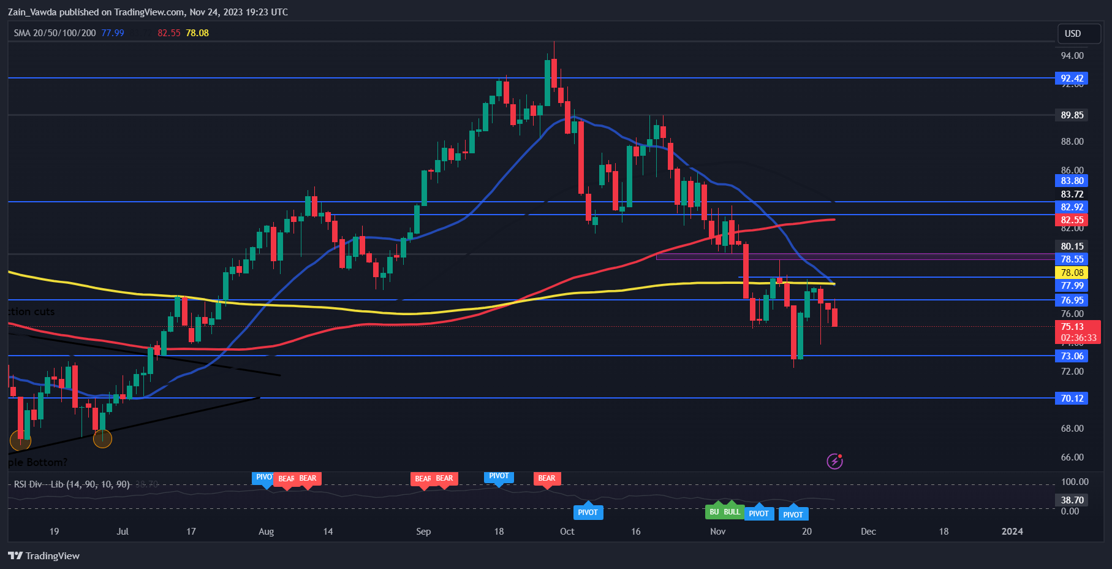Click the Aug label on time axis
This screenshot has height=569, width=1112.
pyautogui.click(x=266, y=532)
